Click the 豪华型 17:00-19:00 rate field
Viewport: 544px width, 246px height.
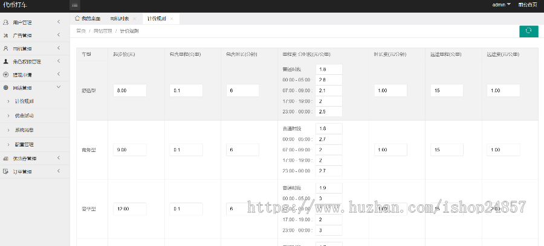tap(329, 219)
